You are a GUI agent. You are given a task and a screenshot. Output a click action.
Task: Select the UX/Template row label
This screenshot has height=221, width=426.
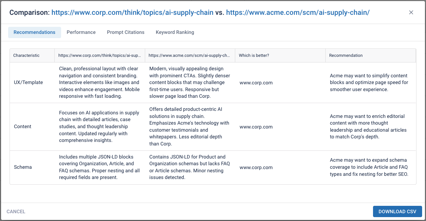(x=28, y=83)
